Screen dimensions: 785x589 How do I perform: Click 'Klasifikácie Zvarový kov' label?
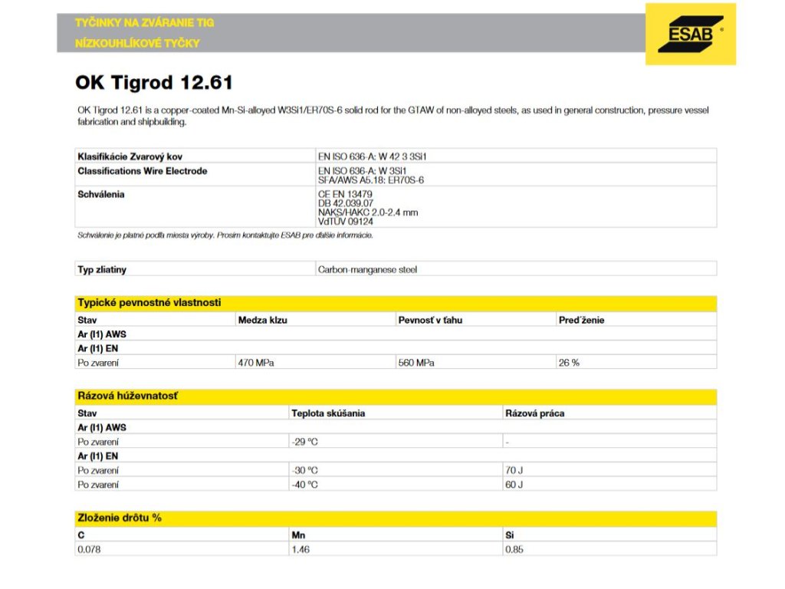click(x=130, y=156)
